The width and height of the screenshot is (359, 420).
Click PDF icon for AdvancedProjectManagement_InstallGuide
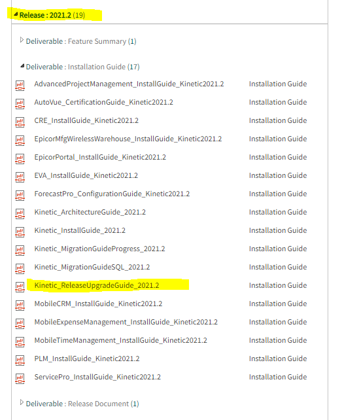coord(20,86)
